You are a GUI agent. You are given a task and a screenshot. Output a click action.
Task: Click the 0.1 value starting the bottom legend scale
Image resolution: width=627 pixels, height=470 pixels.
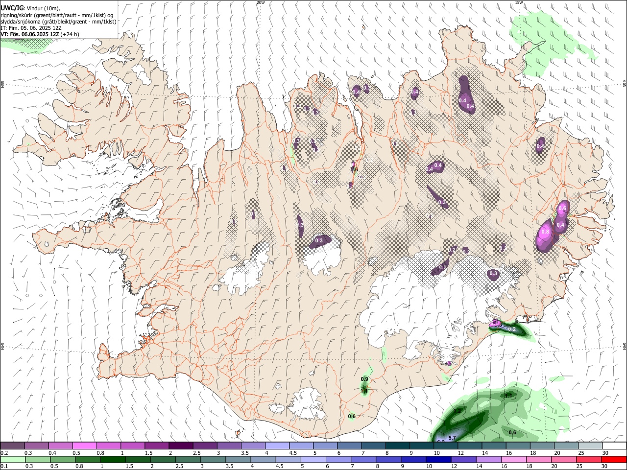[x=4, y=466]
